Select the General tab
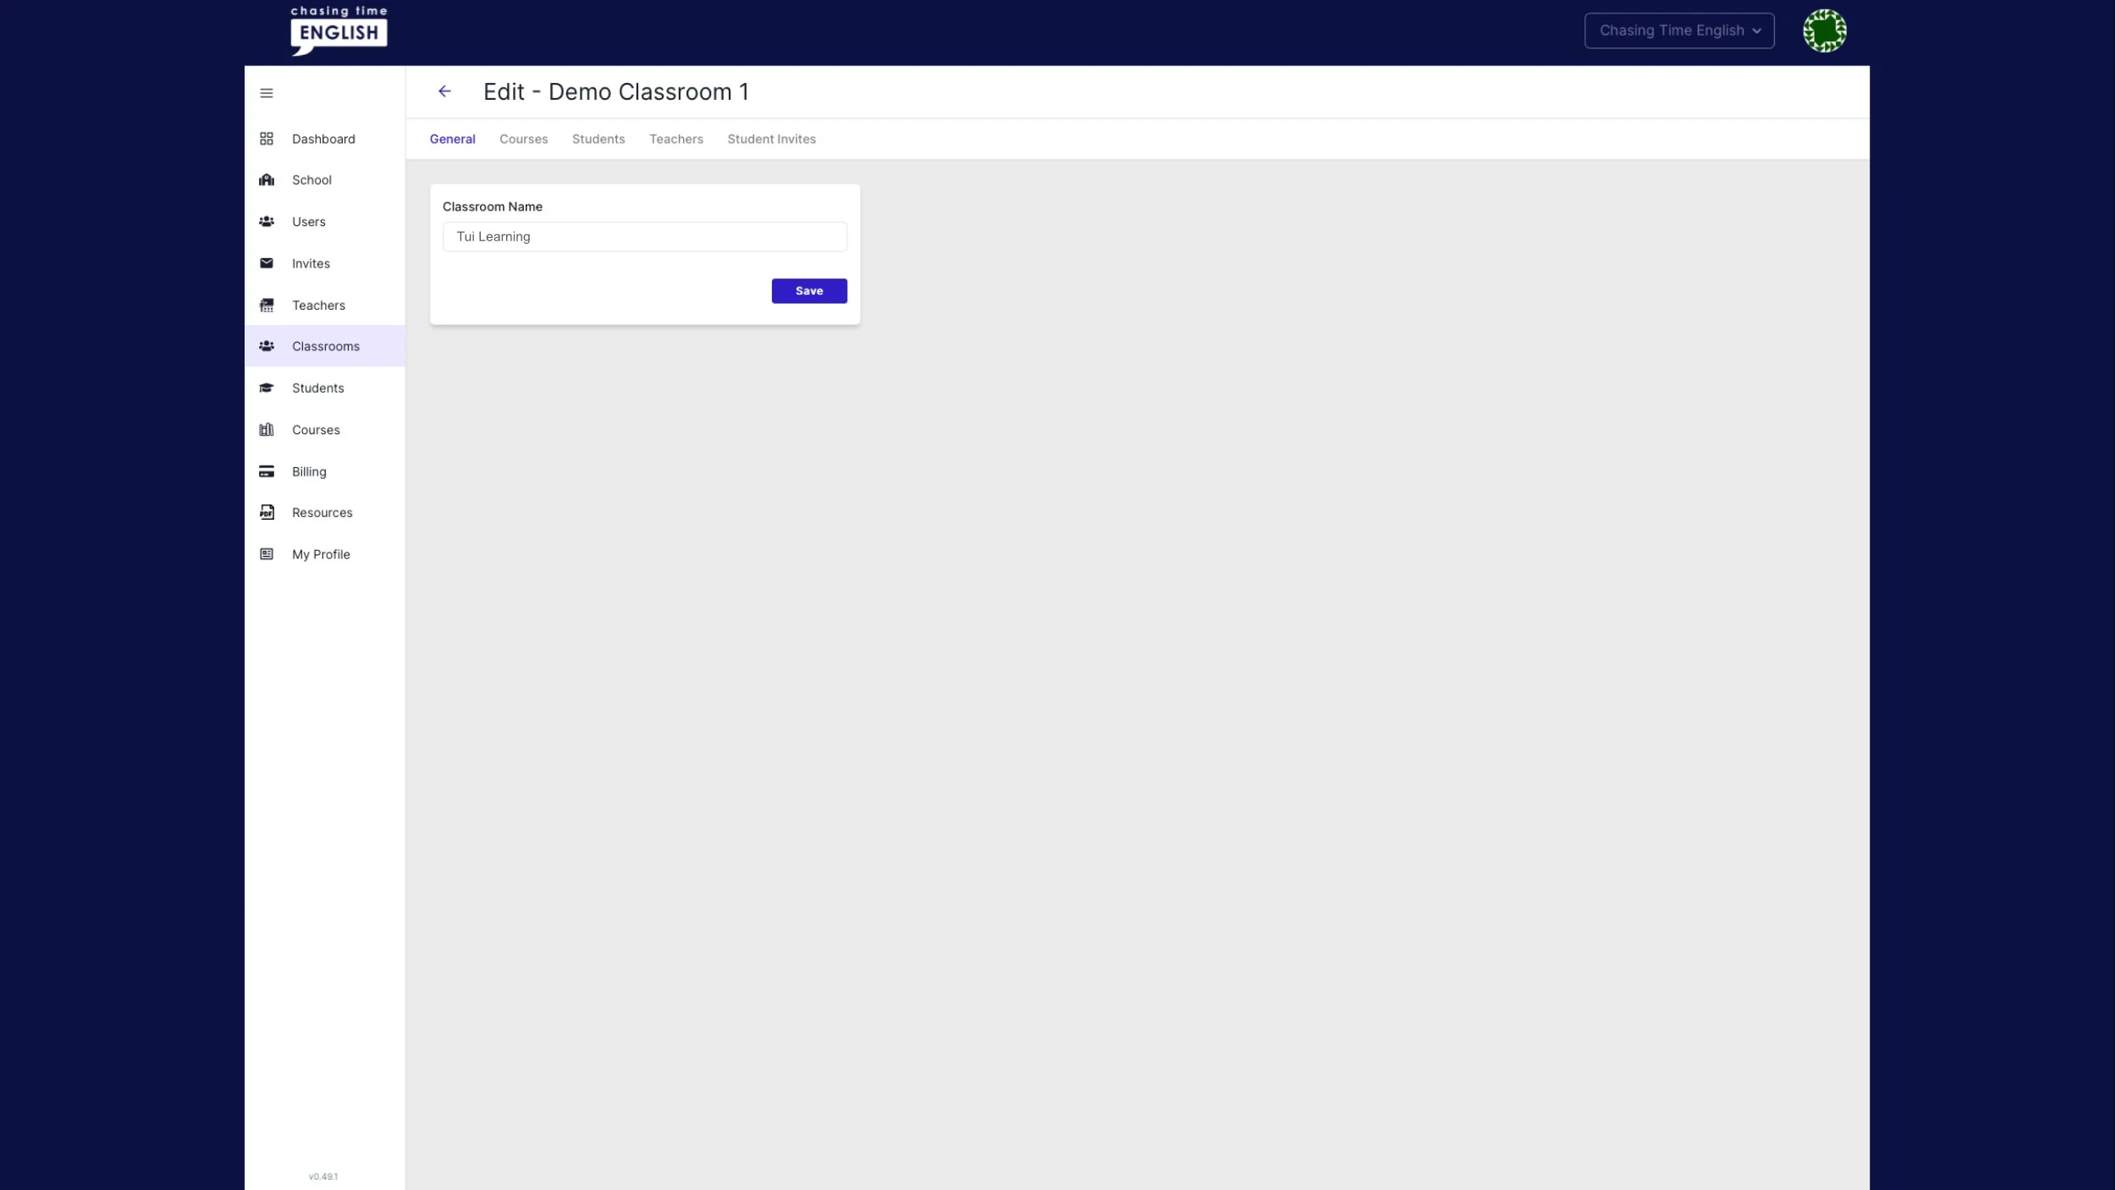2116x1190 pixels. (452, 140)
